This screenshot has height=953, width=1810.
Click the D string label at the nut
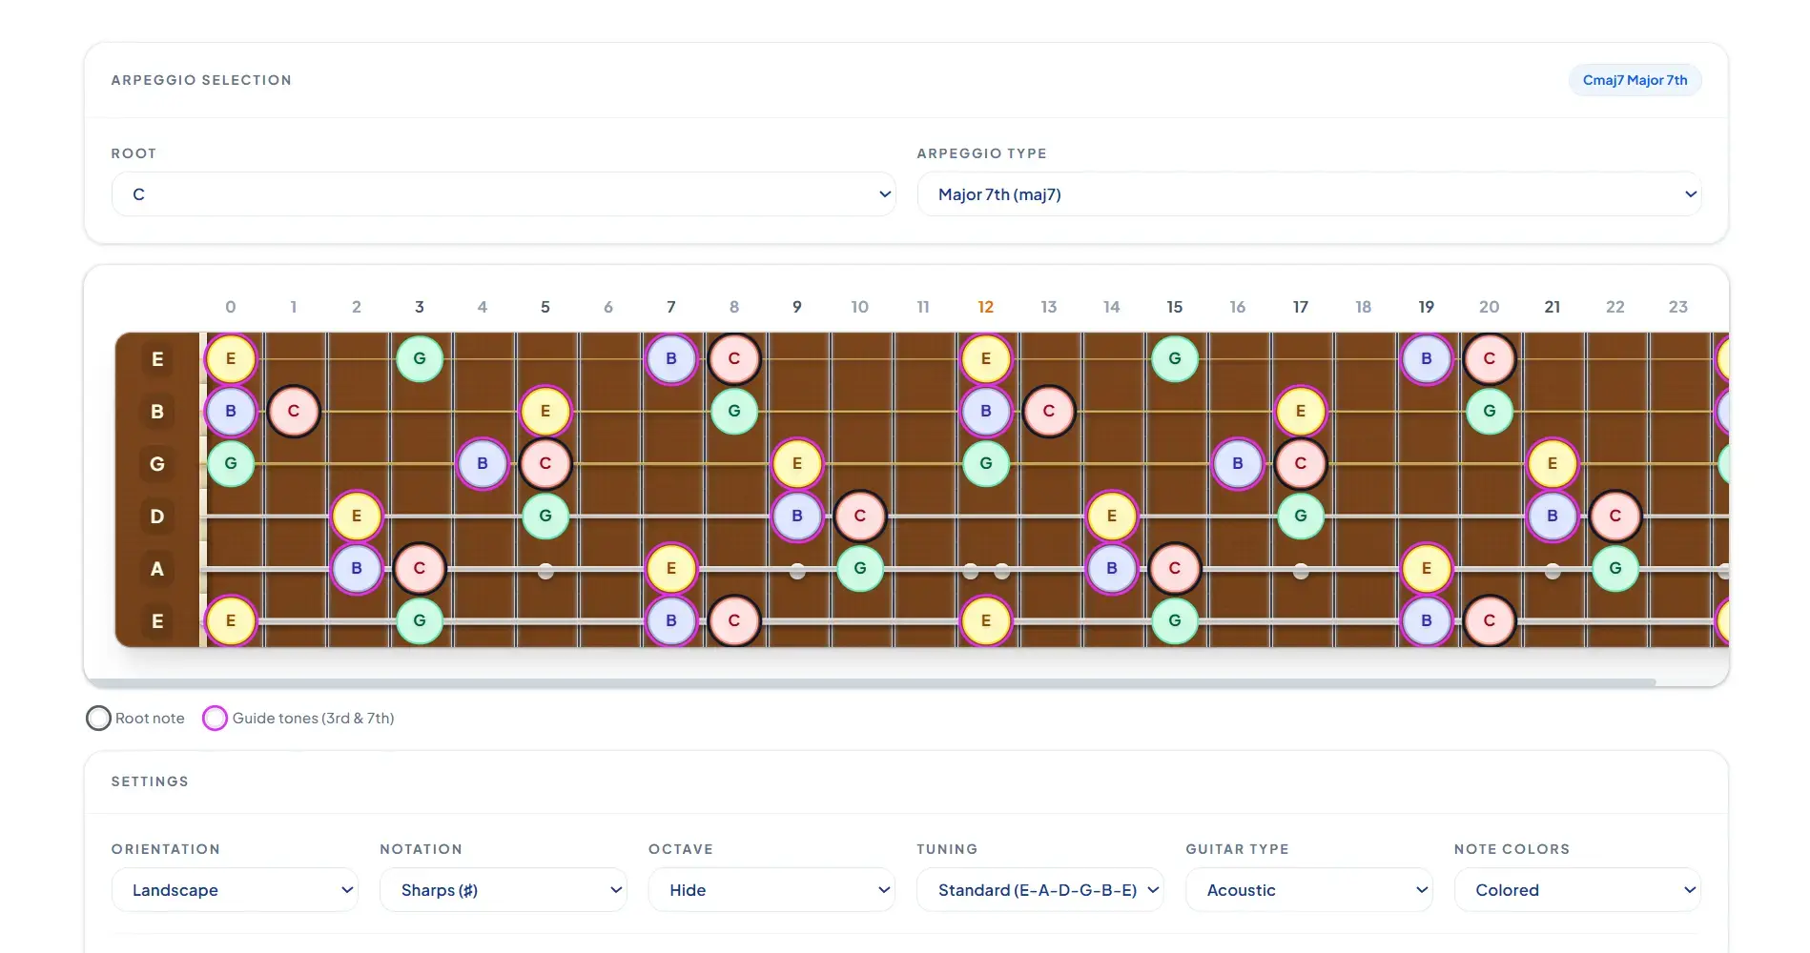point(157,517)
